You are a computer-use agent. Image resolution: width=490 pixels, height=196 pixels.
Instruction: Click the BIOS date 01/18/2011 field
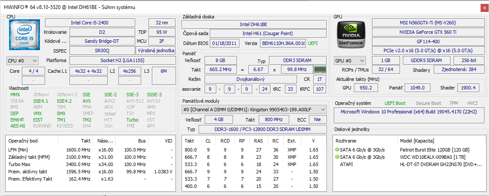[x=224, y=43]
